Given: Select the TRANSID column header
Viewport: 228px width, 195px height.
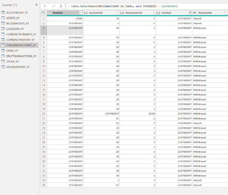Looking at the screenshot, I should point(65,13).
